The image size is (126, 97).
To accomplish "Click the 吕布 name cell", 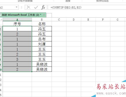I will [42, 39].
